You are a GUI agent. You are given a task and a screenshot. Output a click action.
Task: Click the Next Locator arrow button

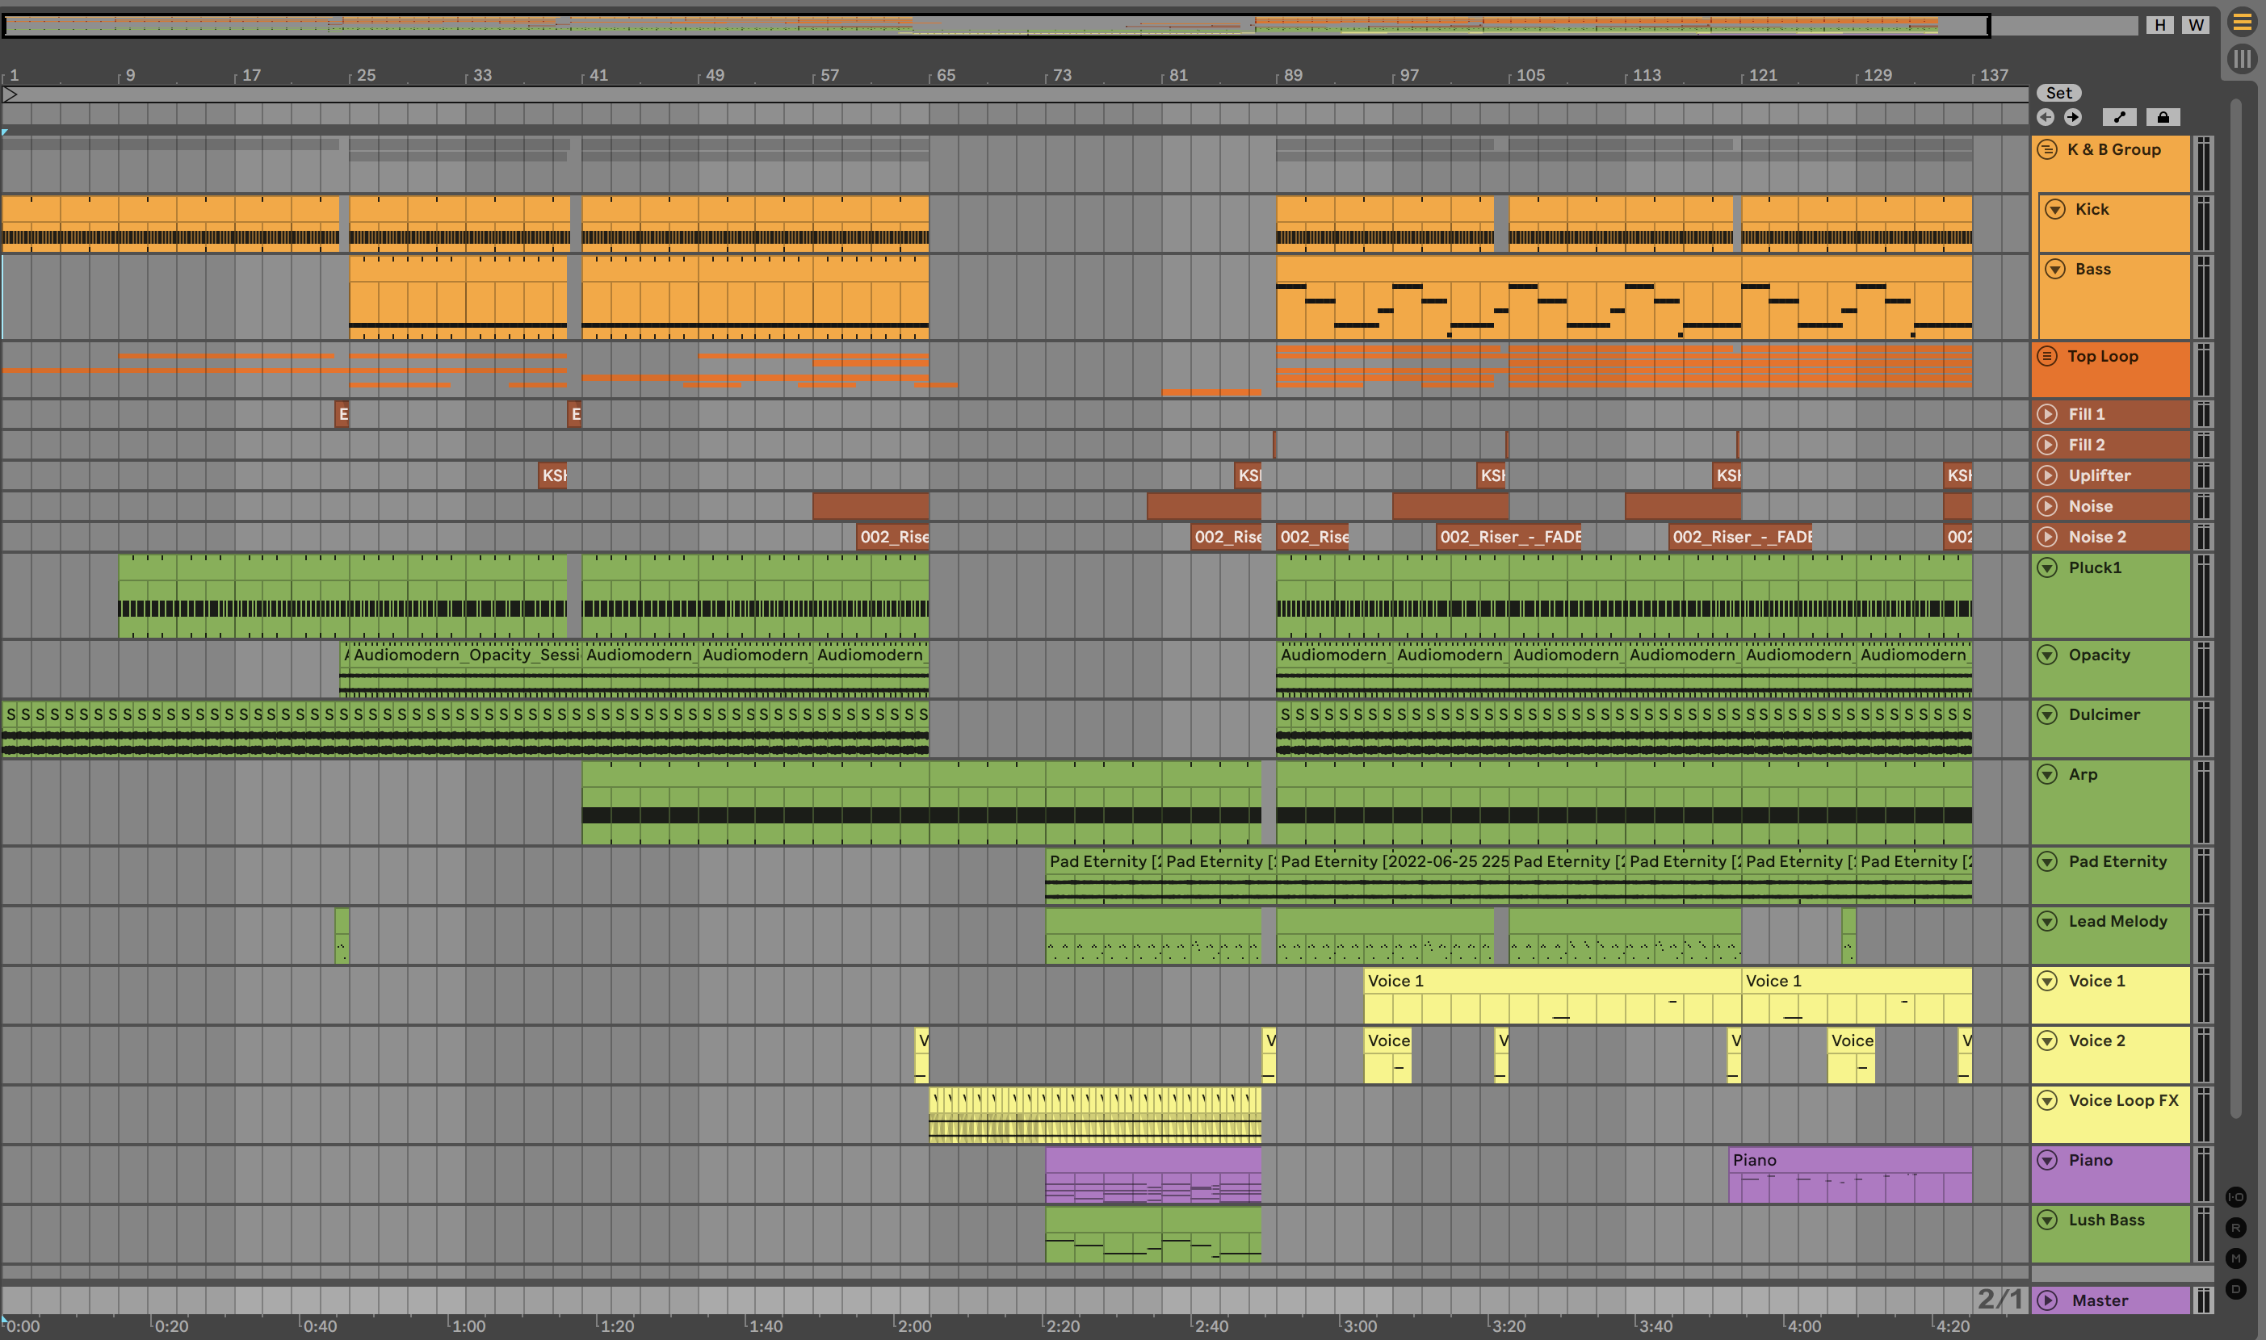click(2073, 117)
